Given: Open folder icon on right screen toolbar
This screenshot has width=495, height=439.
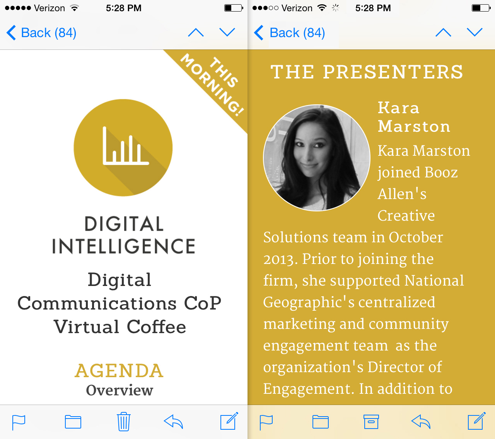Looking at the screenshot, I should [320, 422].
